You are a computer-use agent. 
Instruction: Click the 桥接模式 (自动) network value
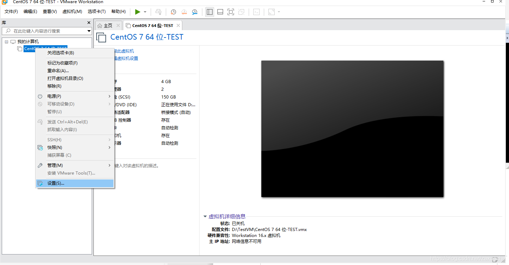tap(176, 113)
